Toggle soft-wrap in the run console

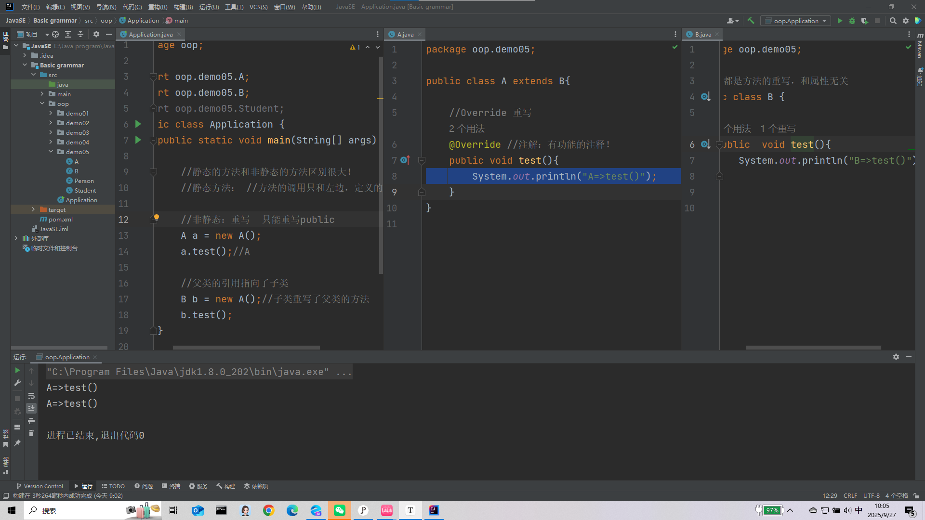tap(31, 396)
